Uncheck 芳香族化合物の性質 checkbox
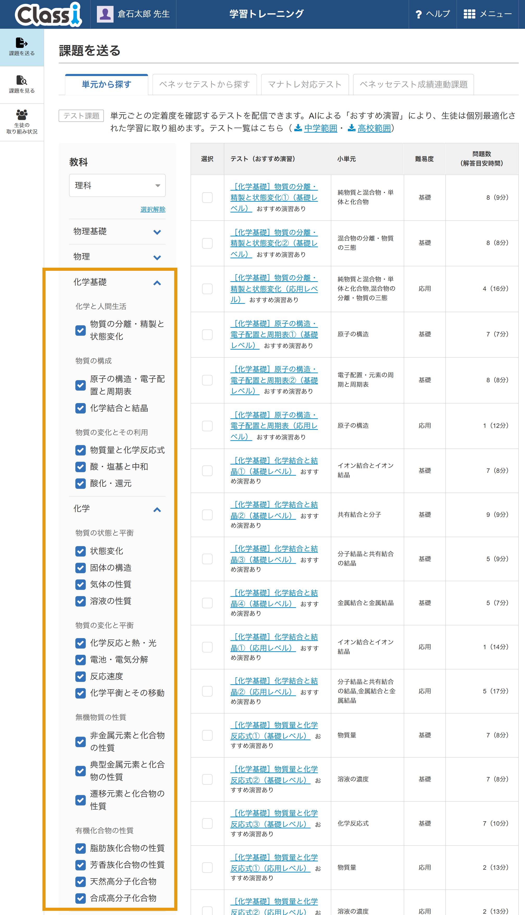525x915 pixels. click(80, 865)
